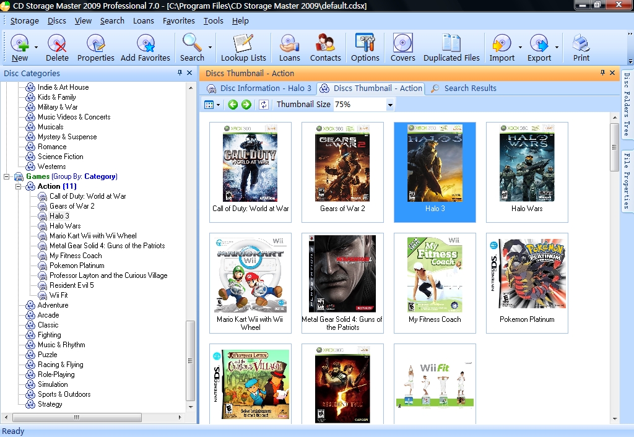Select the My Fitness Coach thumbnail
Viewport: 634px width, 437px height.
435,283
